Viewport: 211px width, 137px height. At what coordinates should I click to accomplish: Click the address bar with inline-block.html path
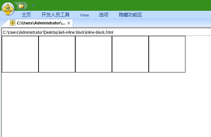[106, 32]
